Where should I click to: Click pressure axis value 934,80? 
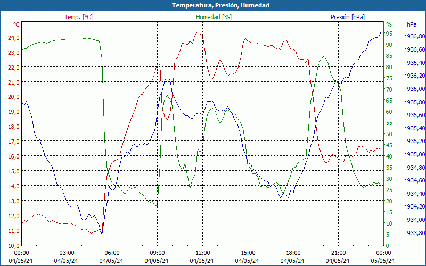(416, 168)
